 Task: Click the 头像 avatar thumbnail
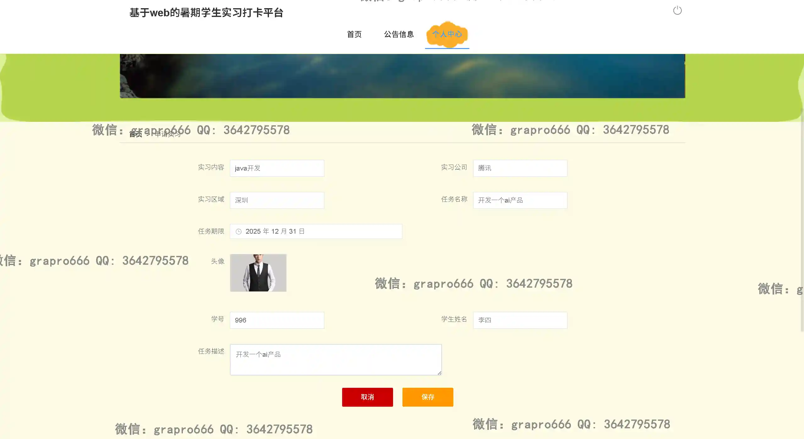coord(258,273)
